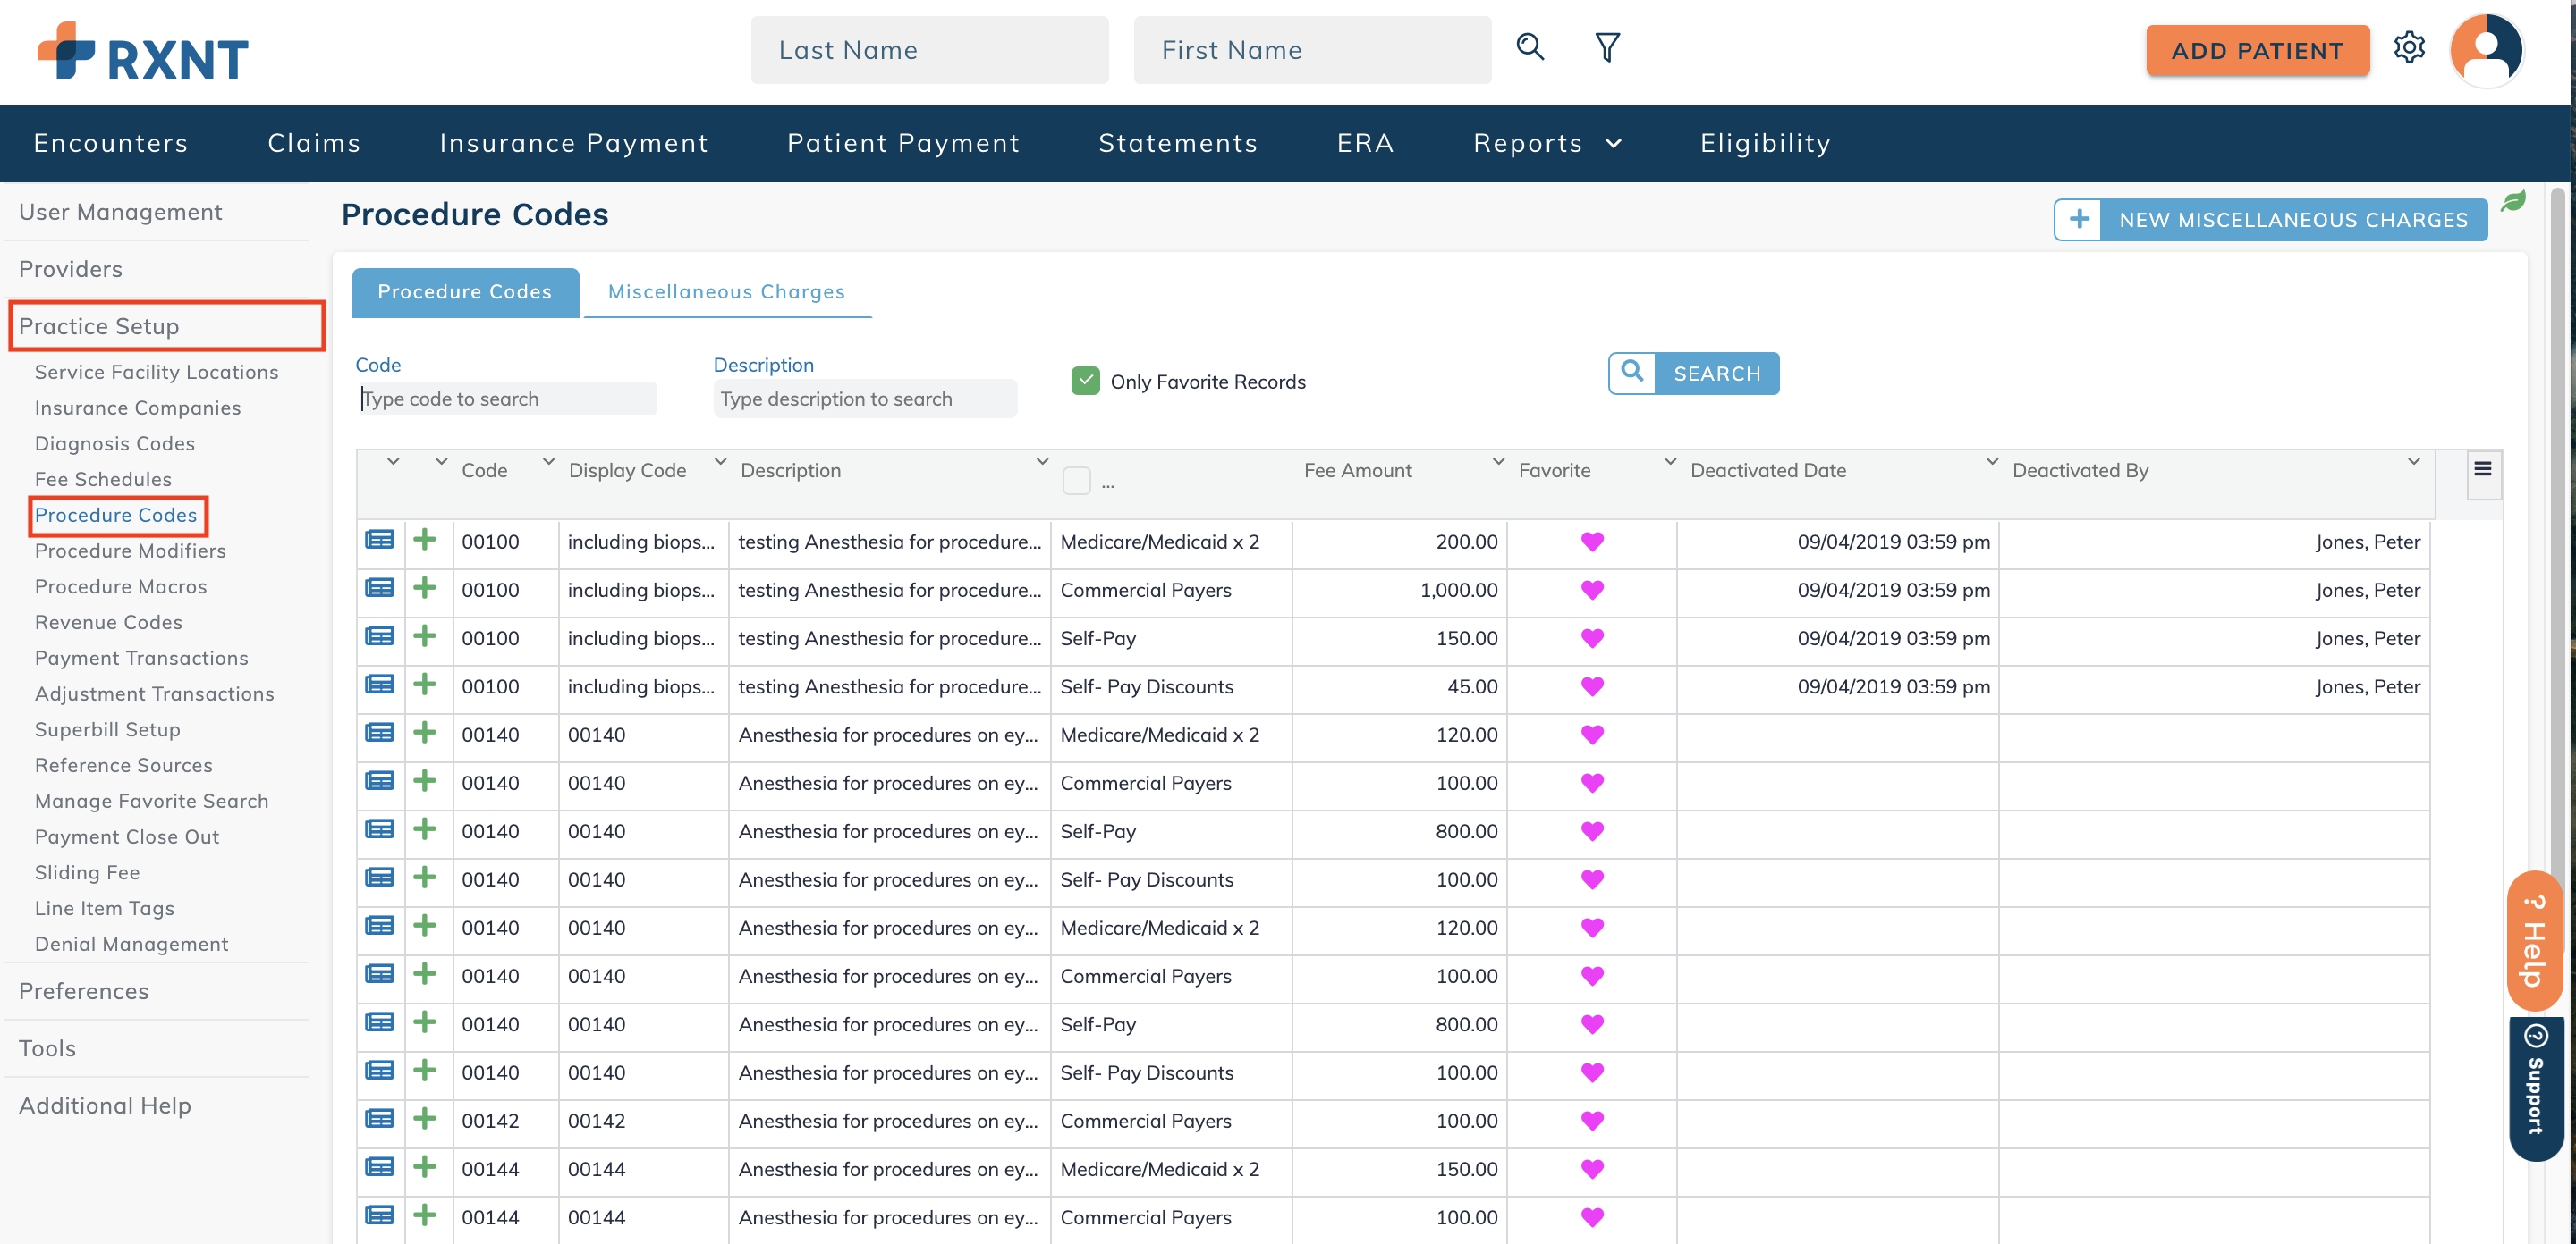
Task: Toggle favorite heart for 00144 Commercial Payers row
Action: [x=1592, y=1217]
